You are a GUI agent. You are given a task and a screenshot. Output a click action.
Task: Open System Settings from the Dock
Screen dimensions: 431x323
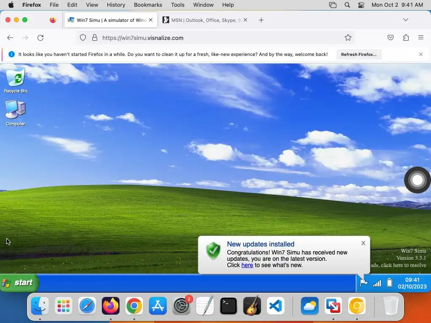pos(181,306)
